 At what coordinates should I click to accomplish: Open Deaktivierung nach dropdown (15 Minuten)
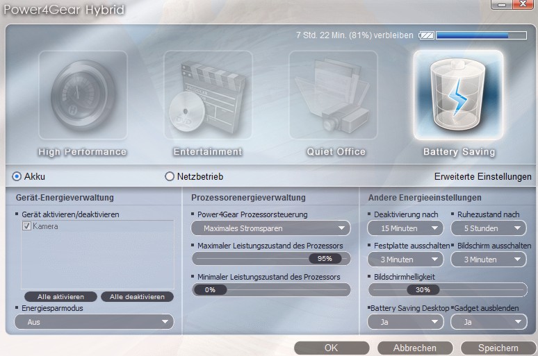point(405,228)
